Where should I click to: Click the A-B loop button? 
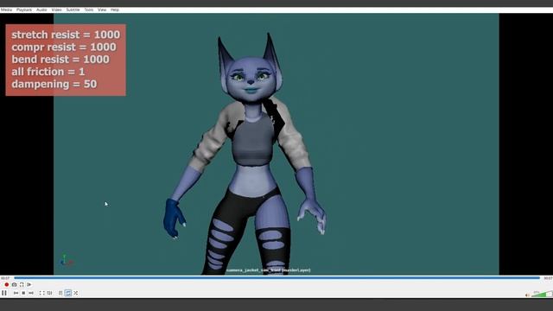pos(22,284)
